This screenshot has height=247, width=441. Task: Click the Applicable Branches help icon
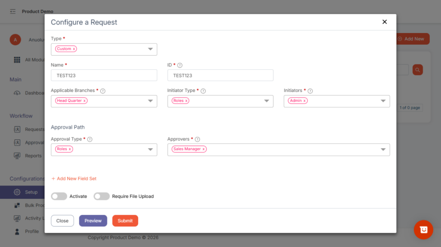[x=103, y=91]
